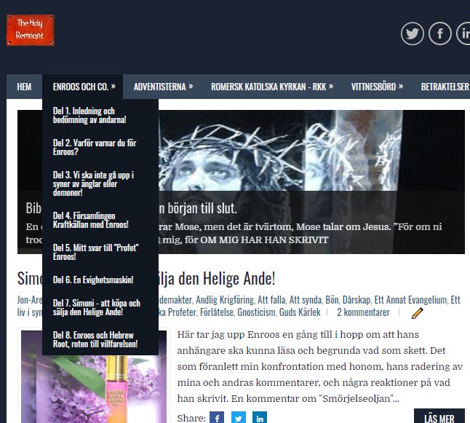Select Del 6. En Evighetsmaskin
Viewport: 470px width, 423px height.
click(x=93, y=280)
